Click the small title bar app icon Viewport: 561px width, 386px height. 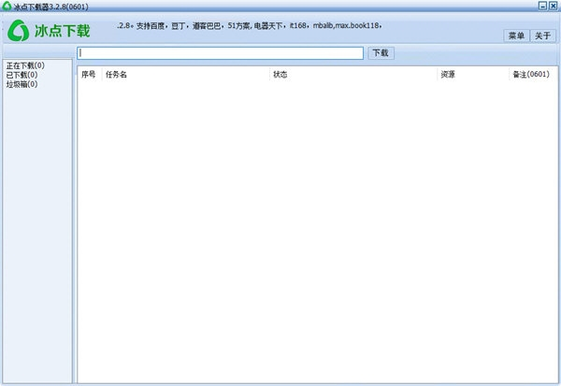coord(7,6)
